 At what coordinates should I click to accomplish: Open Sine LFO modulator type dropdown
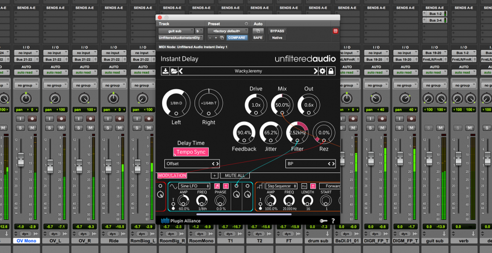click(x=195, y=186)
